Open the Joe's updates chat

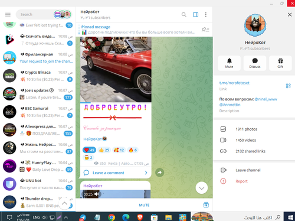(38, 94)
